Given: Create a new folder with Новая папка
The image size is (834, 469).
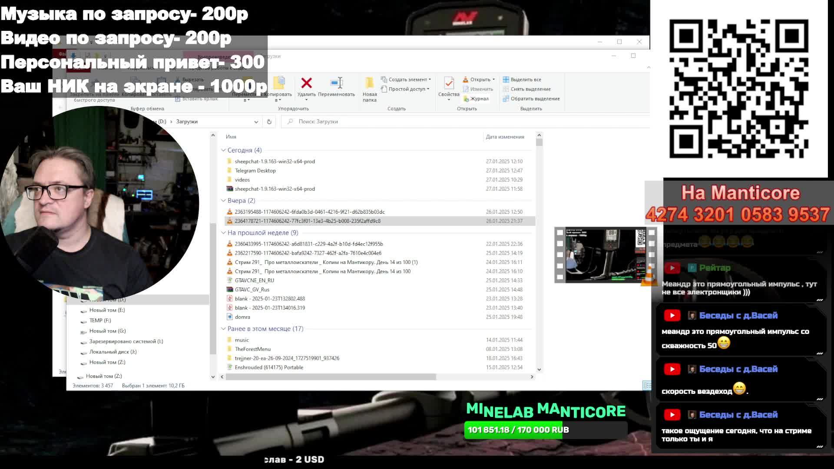Looking at the screenshot, I should click(370, 89).
